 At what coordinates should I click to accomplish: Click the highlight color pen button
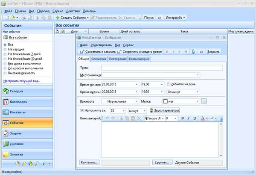tap(212, 118)
